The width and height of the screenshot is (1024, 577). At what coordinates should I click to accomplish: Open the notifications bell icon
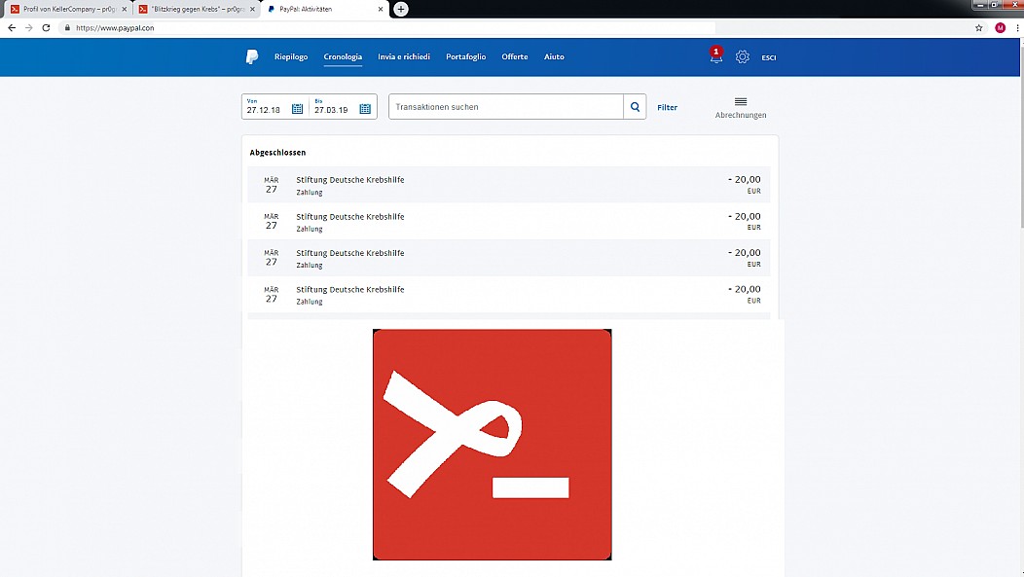pyautogui.click(x=716, y=55)
